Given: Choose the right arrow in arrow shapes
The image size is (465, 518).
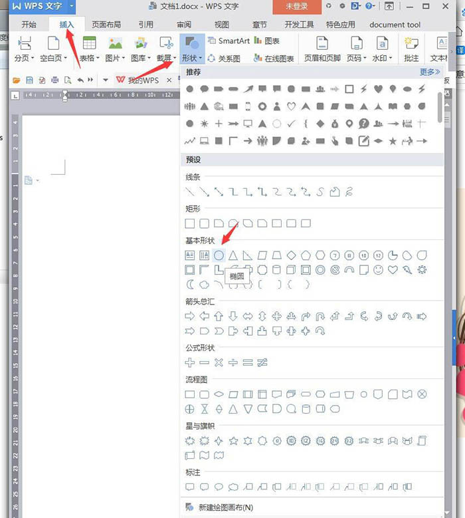Looking at the screenshot, I should [x=190, y=316].
